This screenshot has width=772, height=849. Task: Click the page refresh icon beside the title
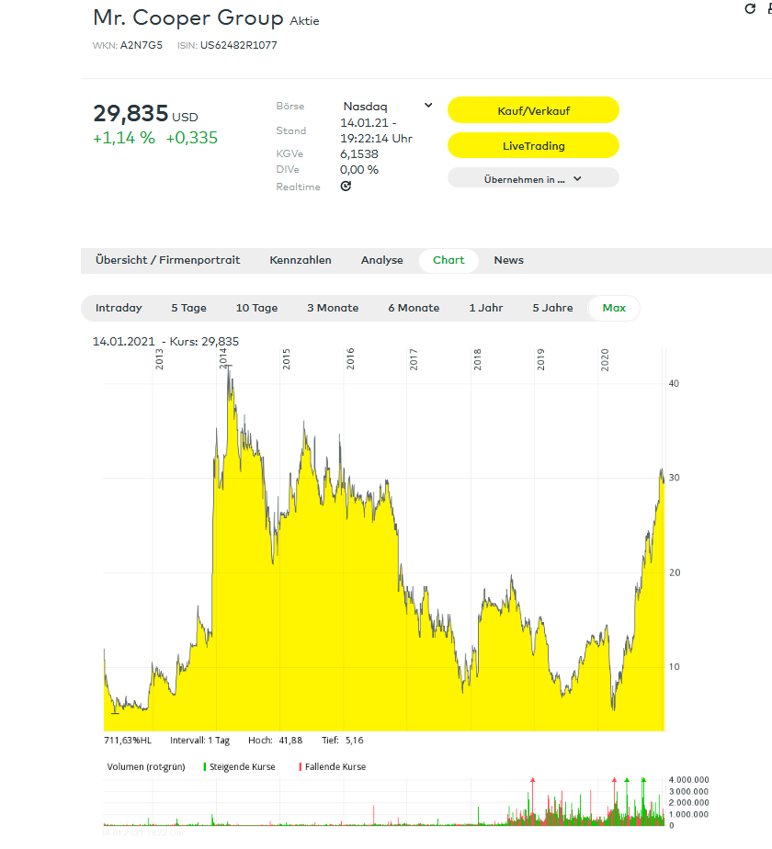point(750,8)
